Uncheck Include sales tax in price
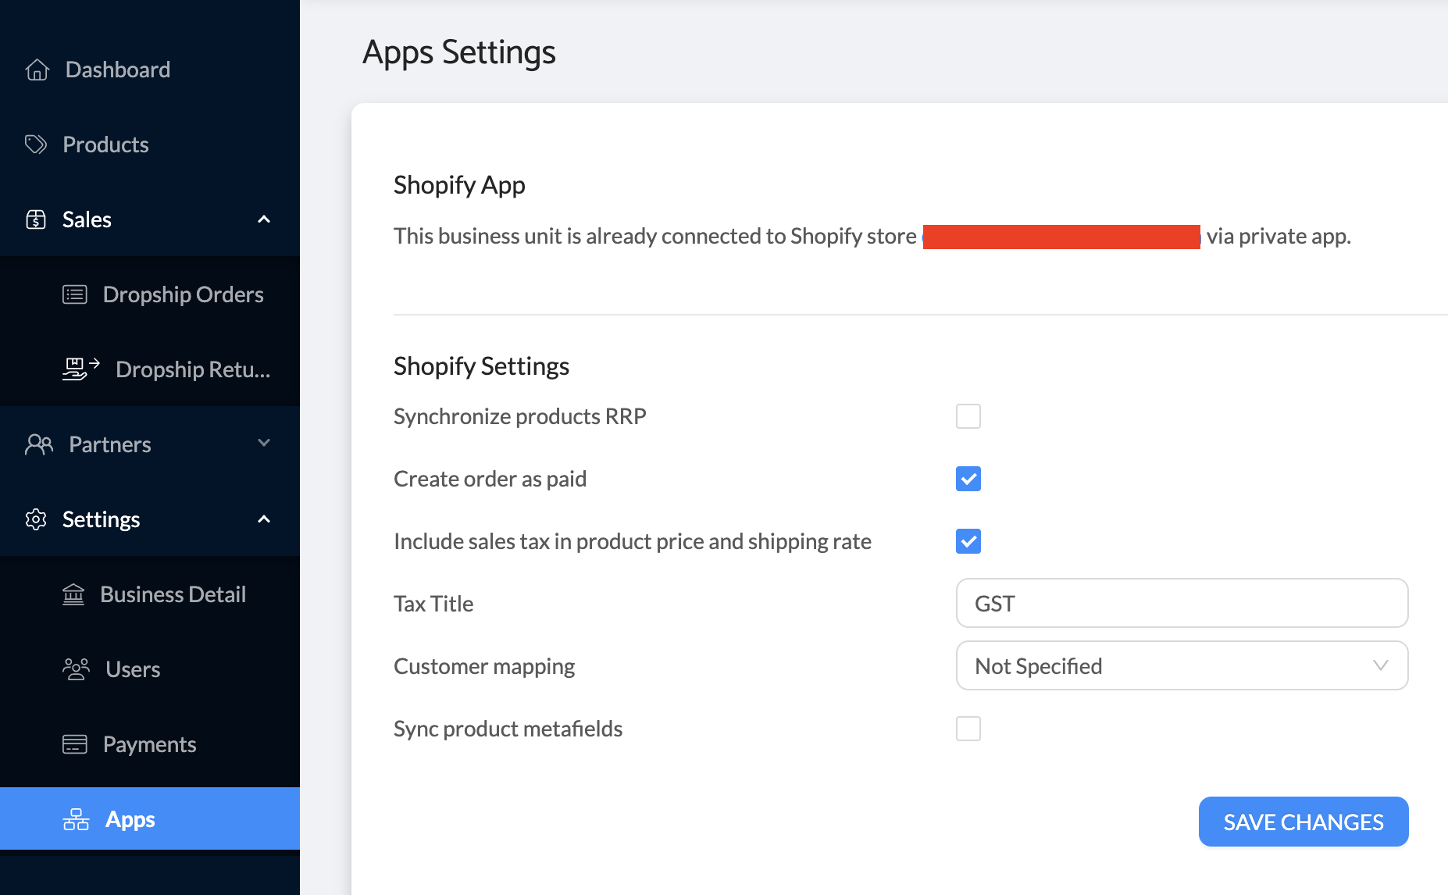 [968, 541]
